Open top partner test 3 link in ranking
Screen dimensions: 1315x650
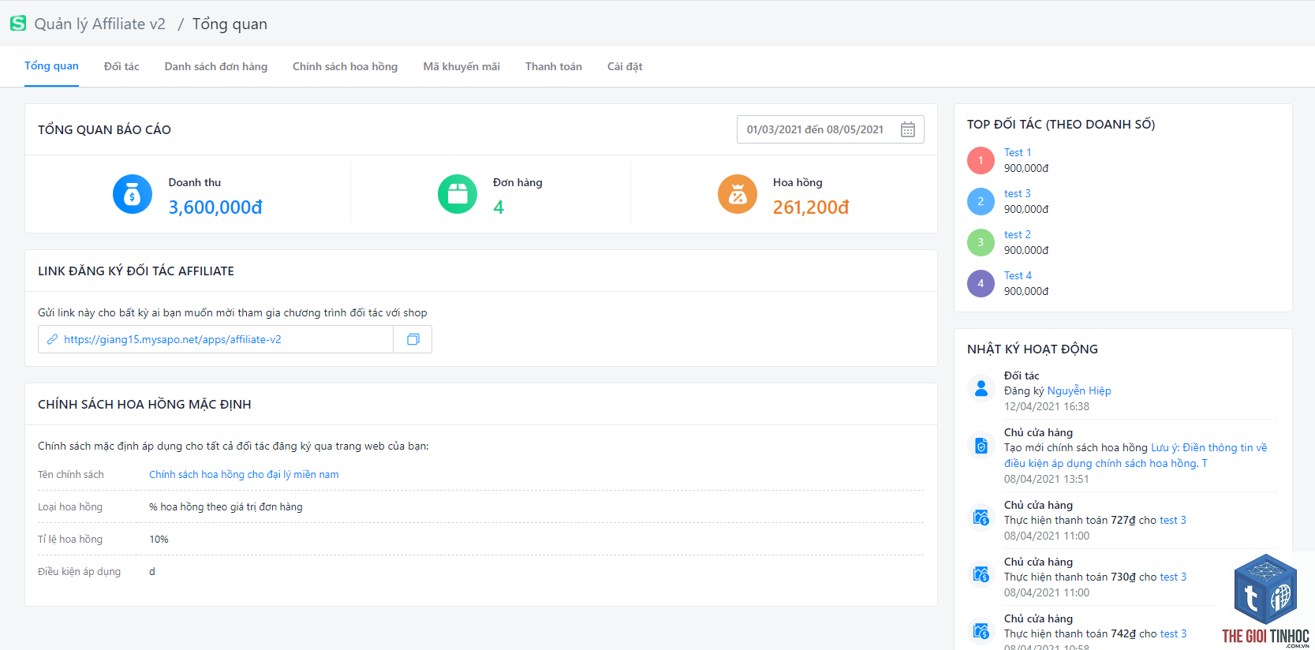tap(1018, 193)
